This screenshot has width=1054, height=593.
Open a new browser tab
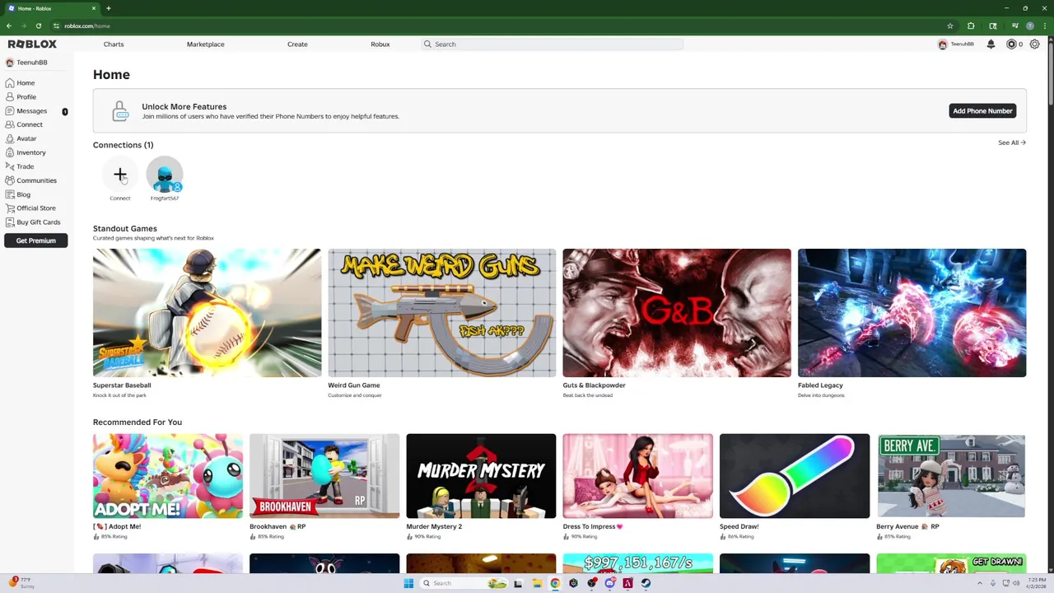(x=109, y=8)
